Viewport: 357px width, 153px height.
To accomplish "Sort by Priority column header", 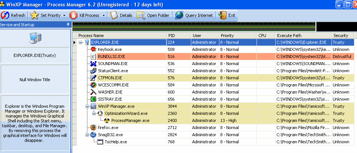I will point(238,36).
